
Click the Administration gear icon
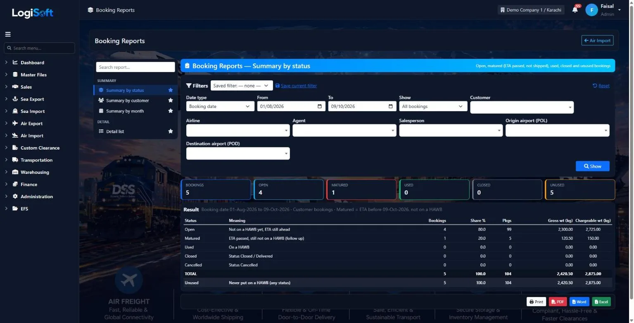15,197
